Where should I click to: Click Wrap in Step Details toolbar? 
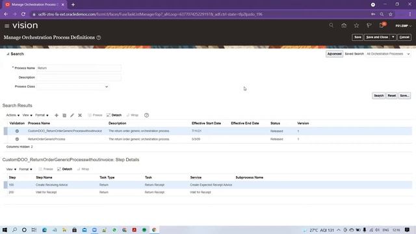(x=83, y=169)
